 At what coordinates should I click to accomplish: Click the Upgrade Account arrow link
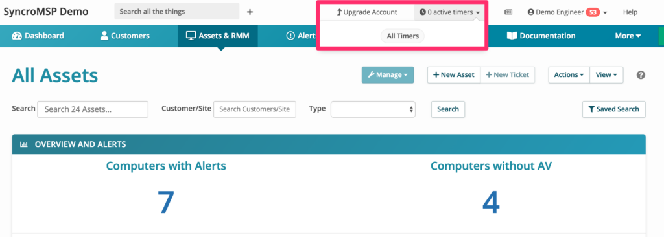pos(367,12)
